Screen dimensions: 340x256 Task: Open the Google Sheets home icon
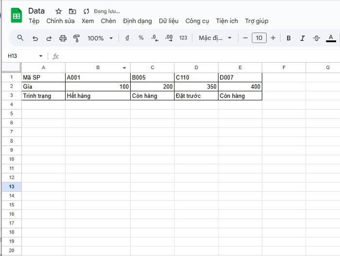17,16
